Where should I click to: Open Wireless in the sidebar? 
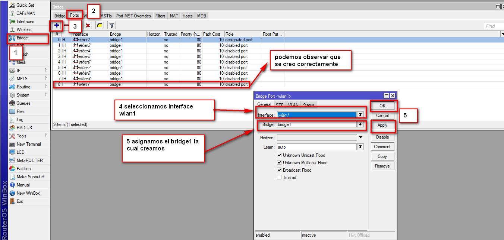pyautogui.click(x=24, y=30)
